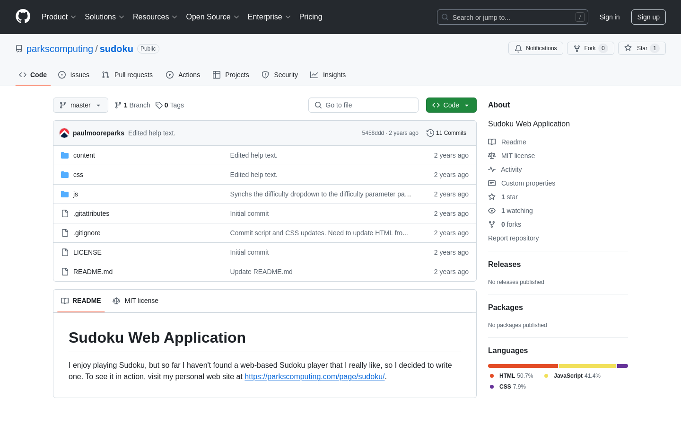Click the HTML 50.7% language entry
681x426 pixels.
tap(511, 376)
